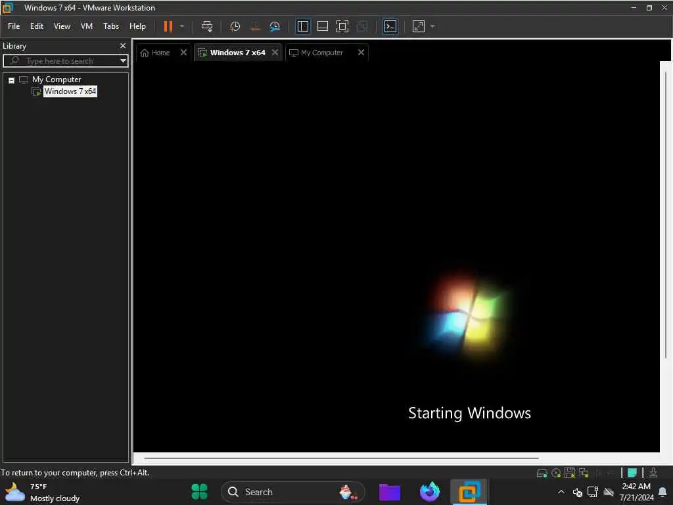Click the VM display horizontal scrollbar
Image resolution: width=673 pixels, height=505 pixels.
pyautogui.click(x=342, y=458)
